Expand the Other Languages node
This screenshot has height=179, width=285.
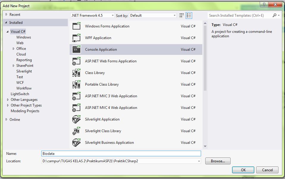(x=8, y=100)
